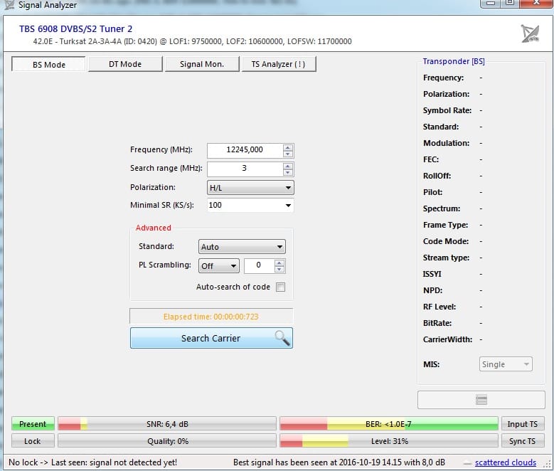
Task: Click the window resize grip in status bar
Action: pyautogui.click(x=548, y=465)
